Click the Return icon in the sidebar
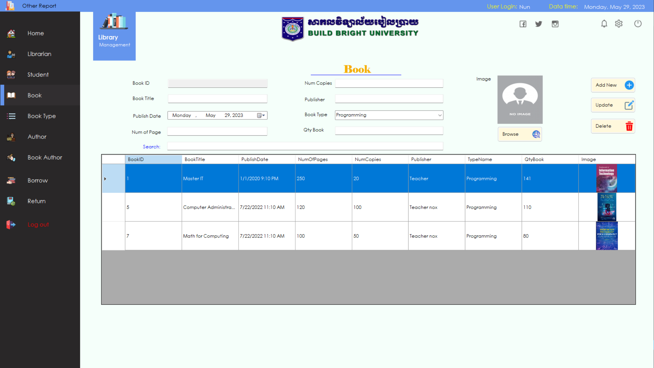 [11, 201]
